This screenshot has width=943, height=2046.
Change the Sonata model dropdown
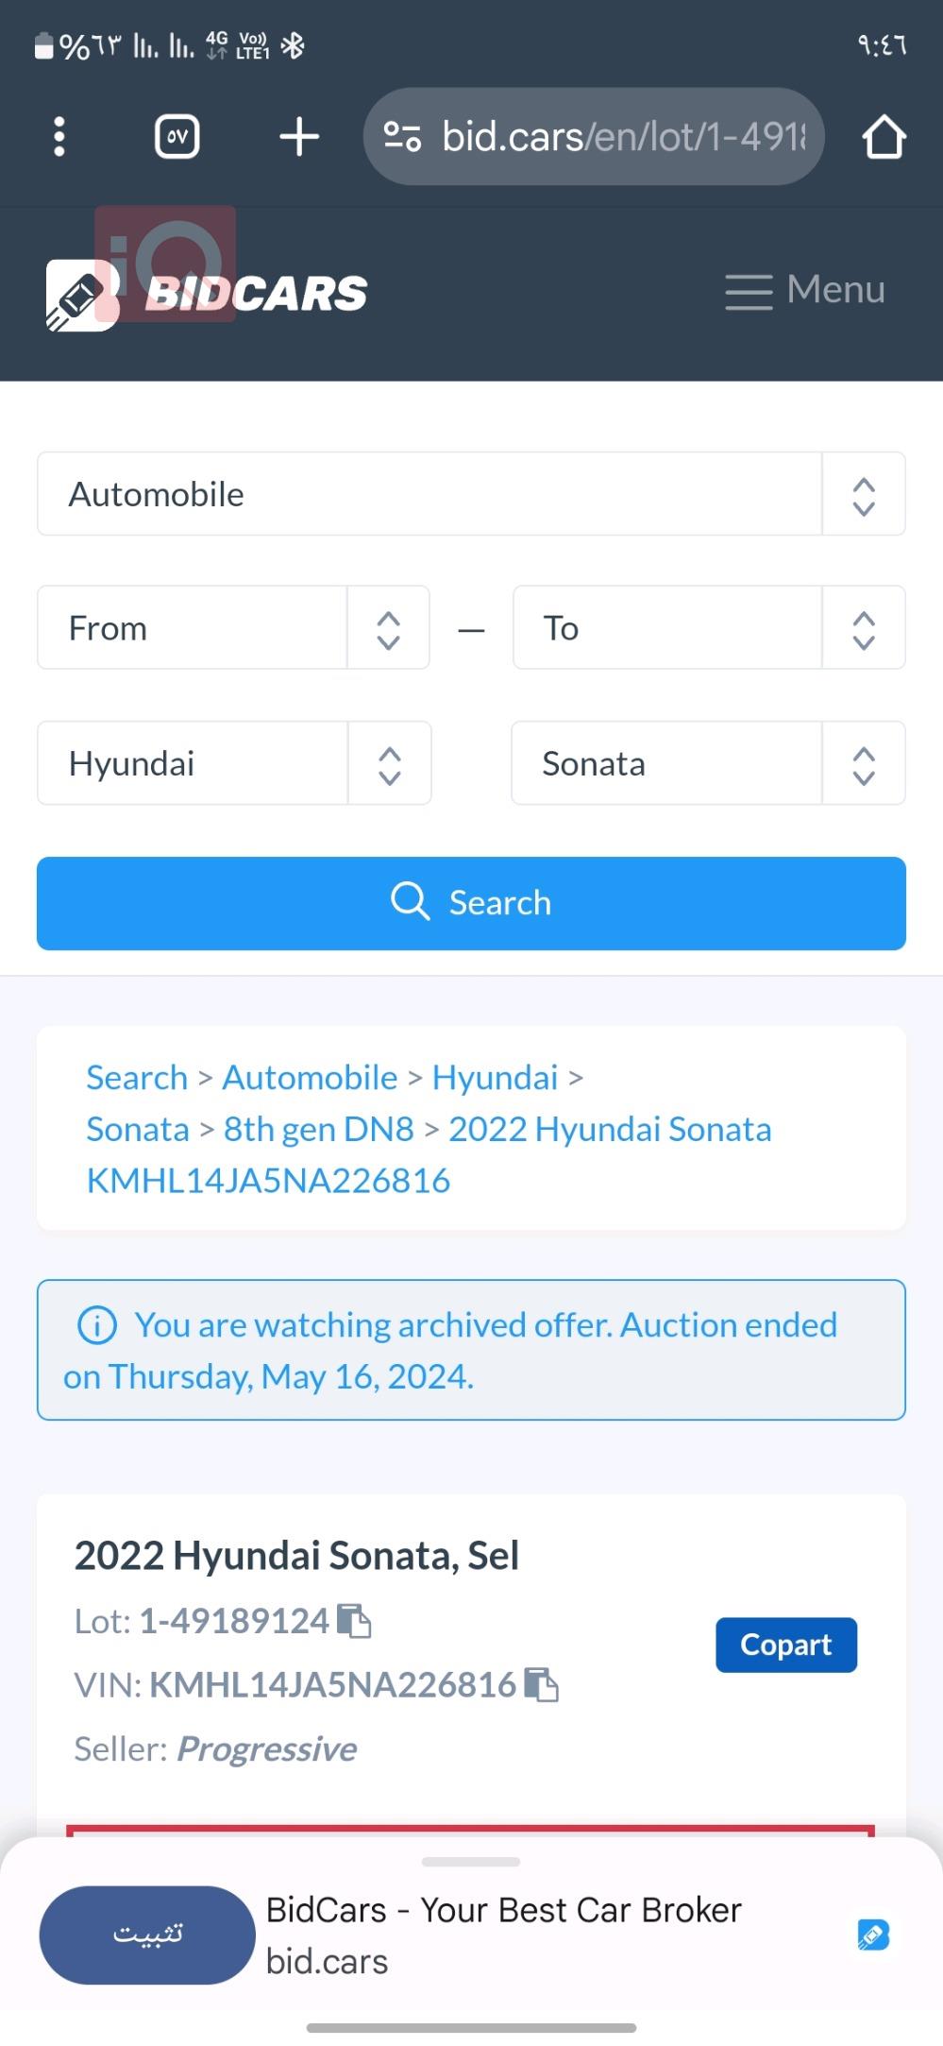point(708,763)
